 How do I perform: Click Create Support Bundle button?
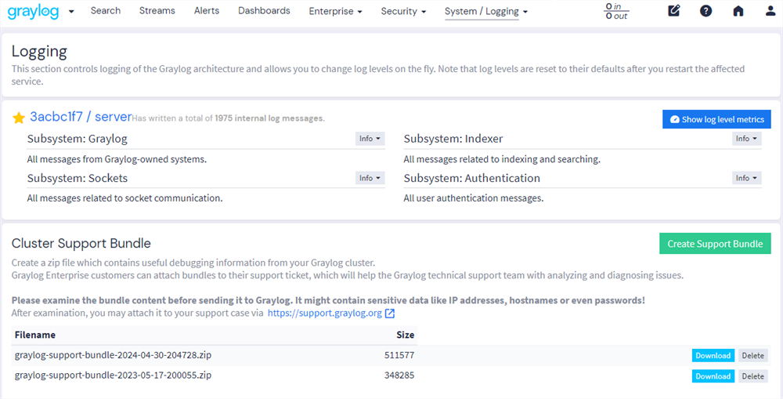click(715, 244)
